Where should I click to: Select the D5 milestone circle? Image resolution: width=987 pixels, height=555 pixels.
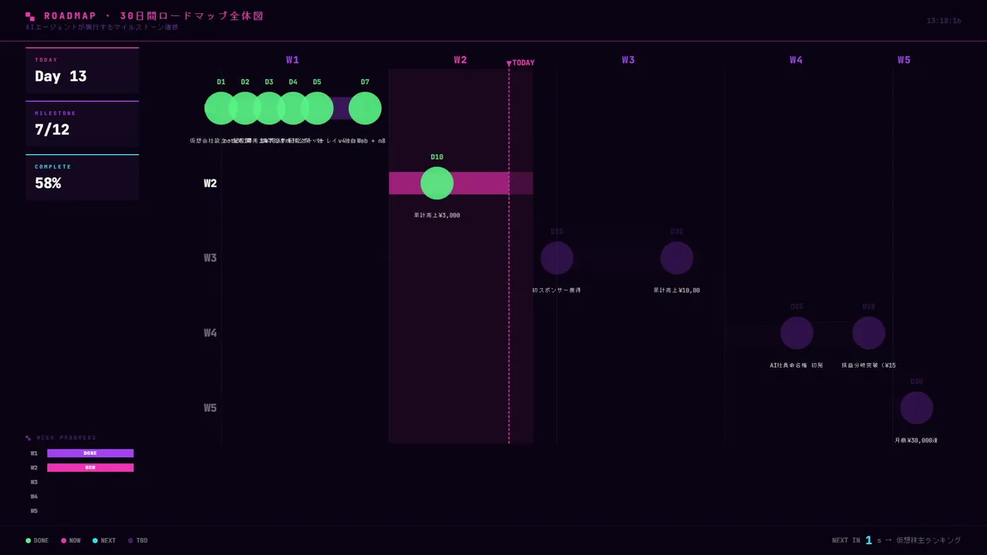(x=317, y=108)
